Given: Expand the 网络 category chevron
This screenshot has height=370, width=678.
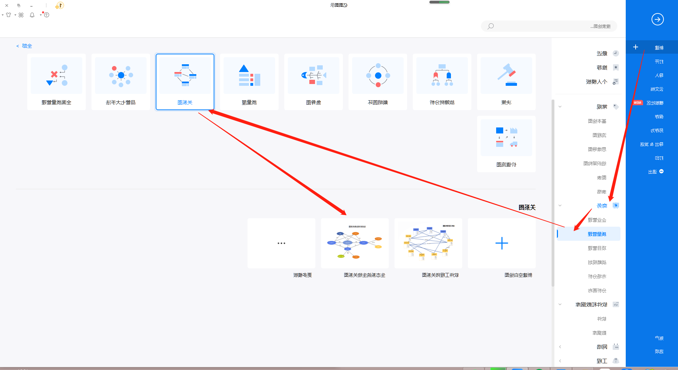Looking at the screenshot, I should (x=560, y=347).
